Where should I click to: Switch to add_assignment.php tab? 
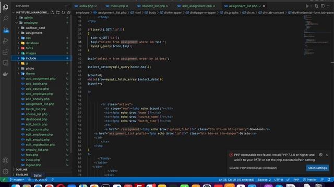click(196, 6)
